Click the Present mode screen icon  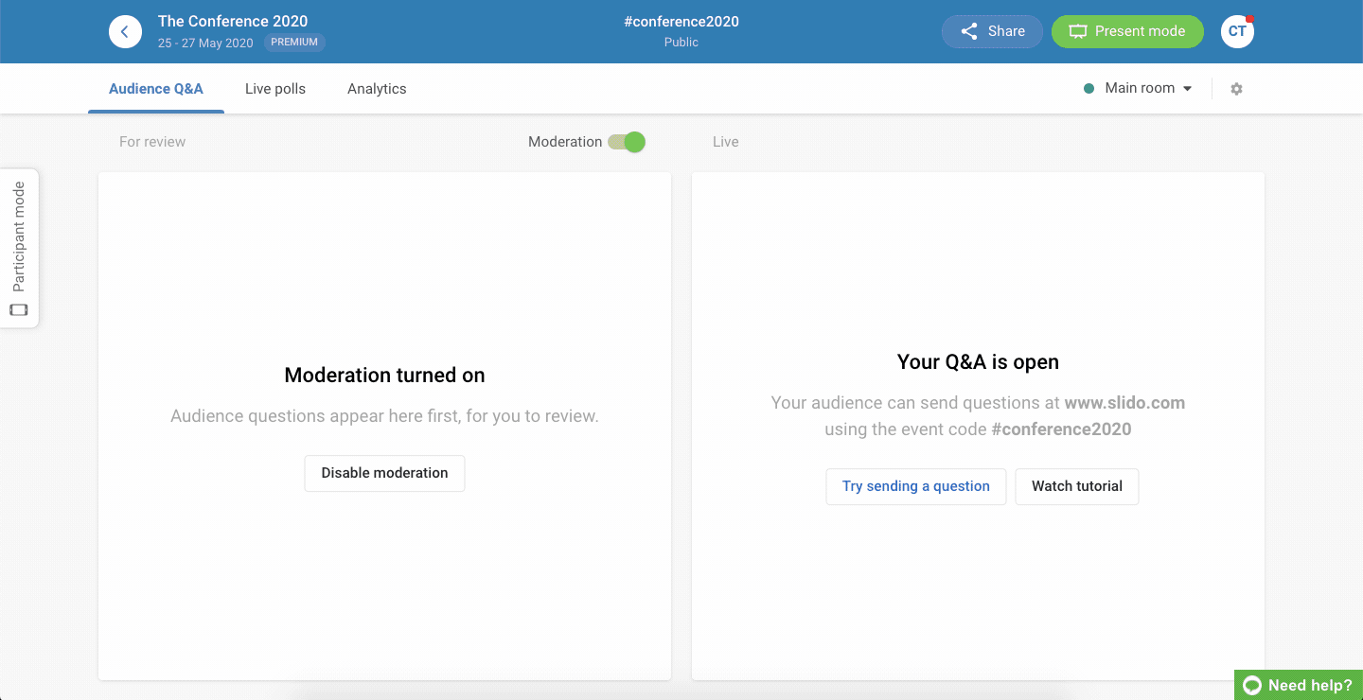point(1077,31)
